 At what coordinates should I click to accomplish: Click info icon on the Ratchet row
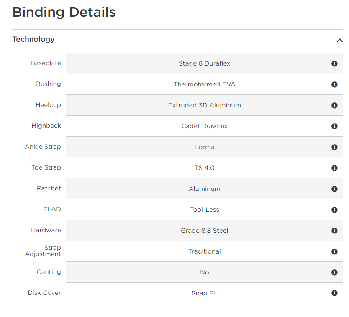(x=334, y=189)
